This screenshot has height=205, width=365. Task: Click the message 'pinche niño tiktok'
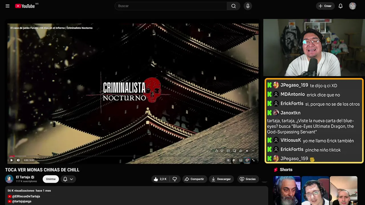[x=323, y=150]
